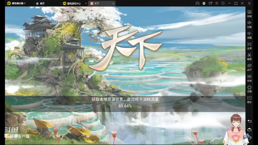Open the keyboard mapping (按键) tool
258x145 pixels.
pos(249,14)
